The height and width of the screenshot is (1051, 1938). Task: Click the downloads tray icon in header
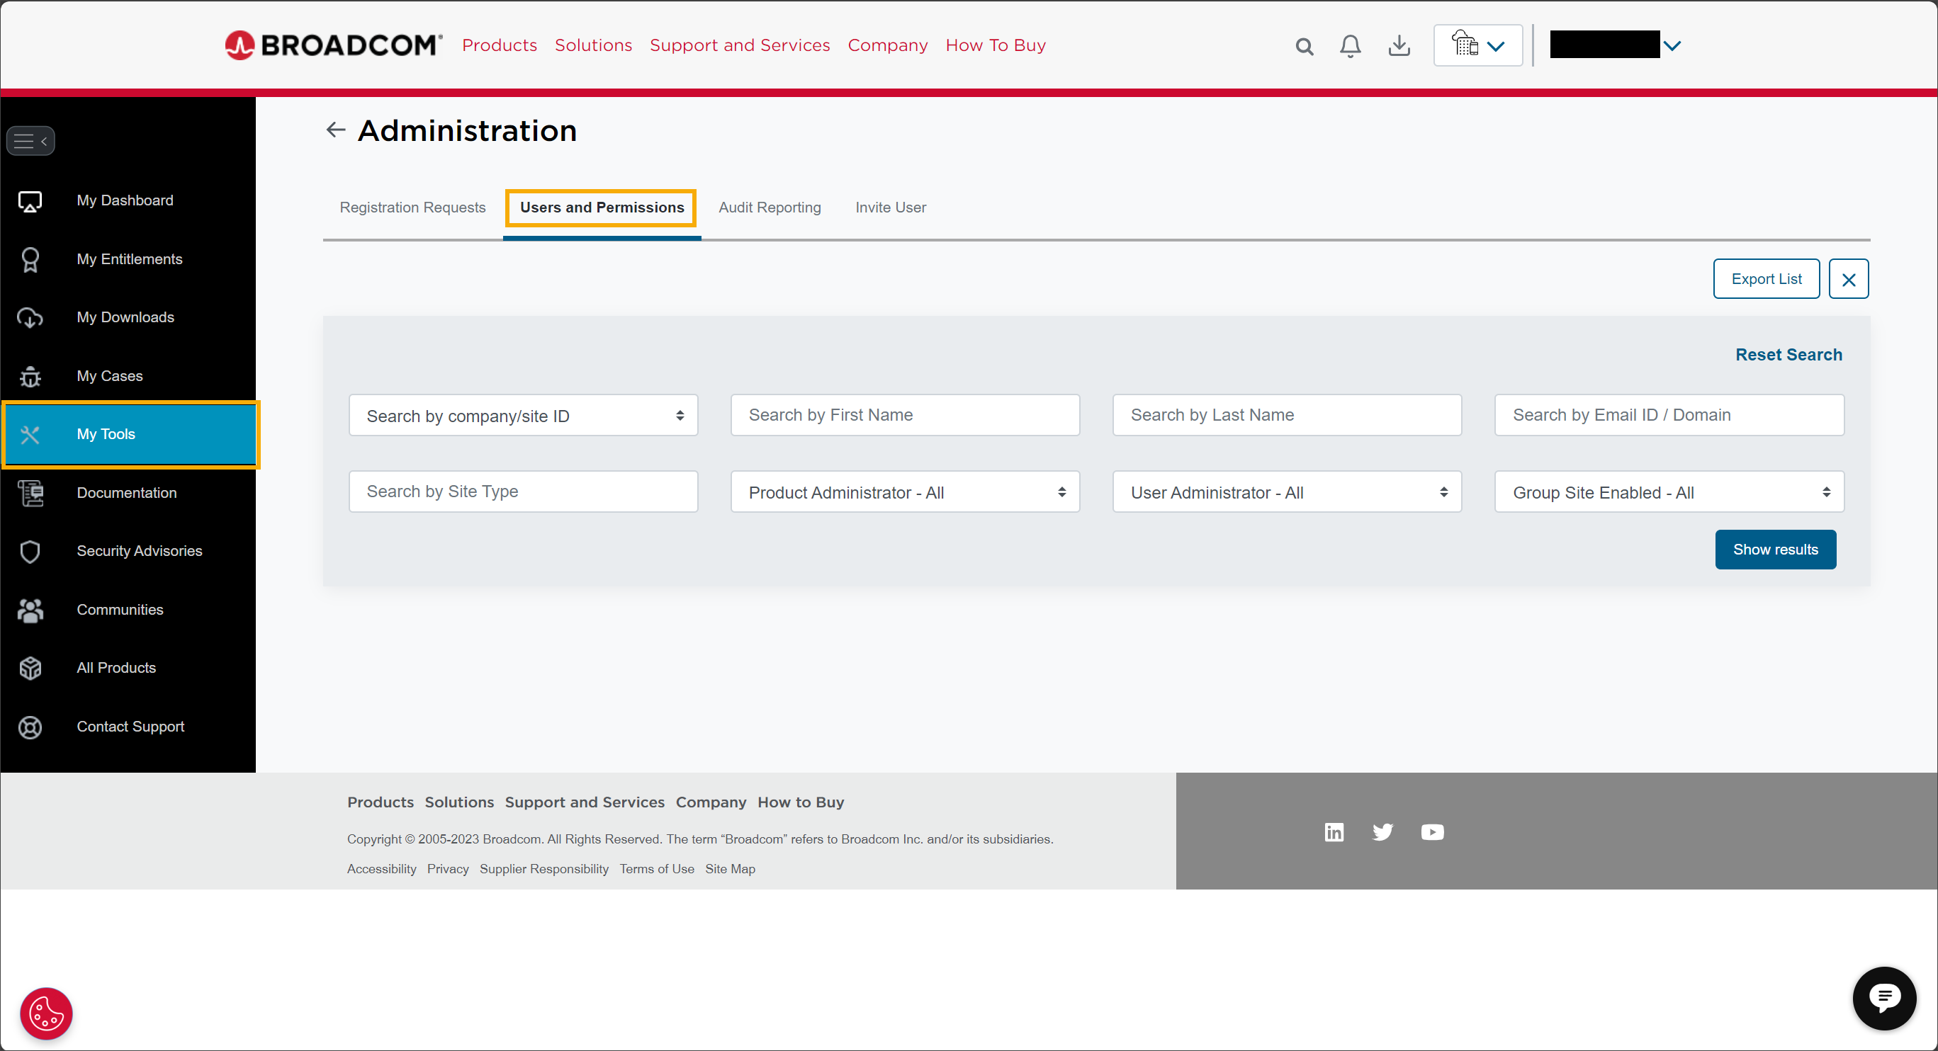click(1399, 46)
